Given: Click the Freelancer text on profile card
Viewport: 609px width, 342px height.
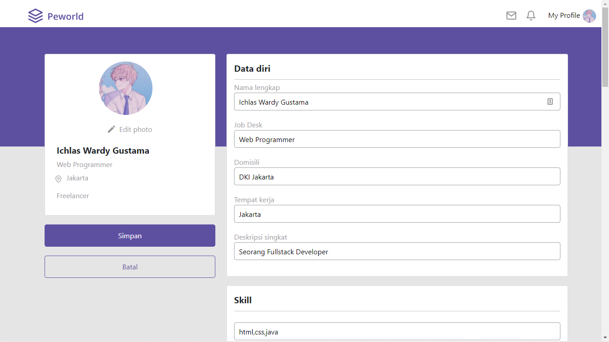Looking at the screenshot, I should click(73, 196).
